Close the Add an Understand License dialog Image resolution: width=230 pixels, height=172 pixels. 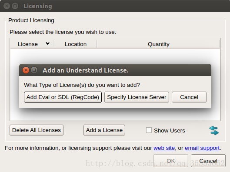26,70
